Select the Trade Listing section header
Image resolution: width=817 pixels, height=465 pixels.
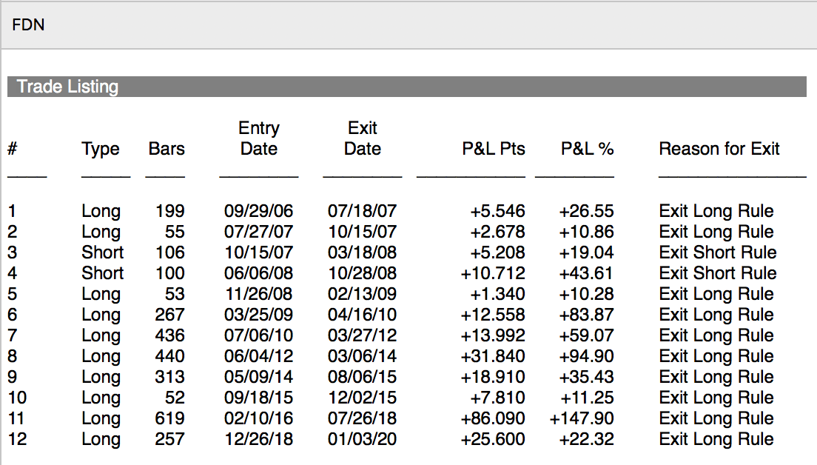click(67, 87)
